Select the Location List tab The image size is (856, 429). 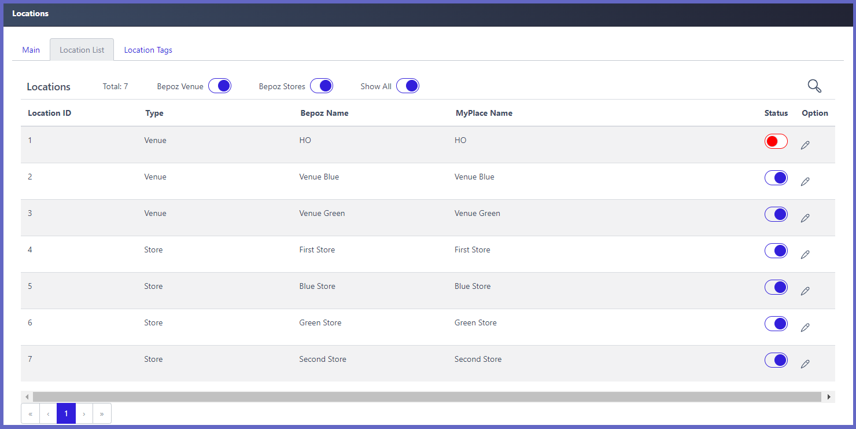coord(82,50)
